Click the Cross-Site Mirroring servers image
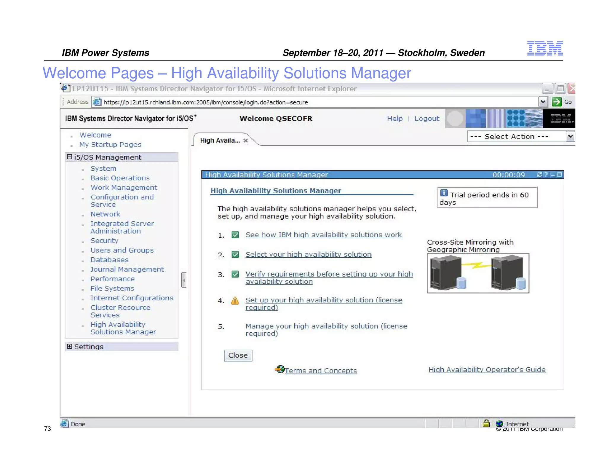The height and width of the screenshot is (469, 607). pyautogui.click(x=478, y=273)
